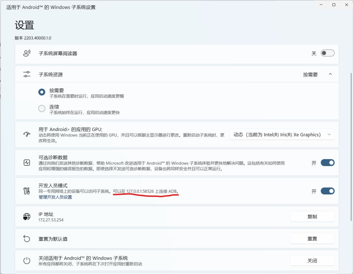Click the 重置 button

[312, 239]
